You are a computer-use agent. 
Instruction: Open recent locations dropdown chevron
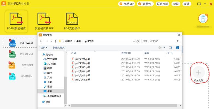(x=51, y=41)
